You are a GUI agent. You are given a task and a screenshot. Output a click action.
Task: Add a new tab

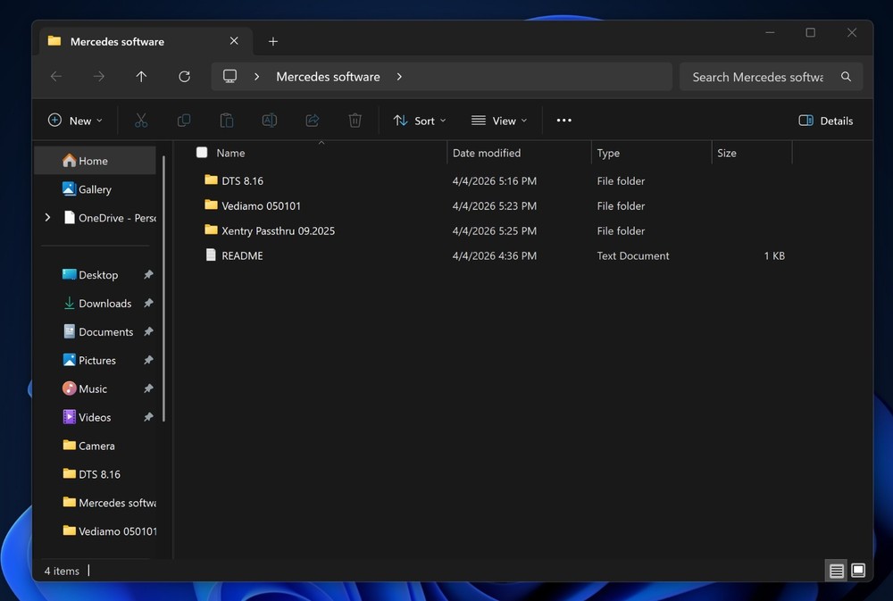click(273, 41)
